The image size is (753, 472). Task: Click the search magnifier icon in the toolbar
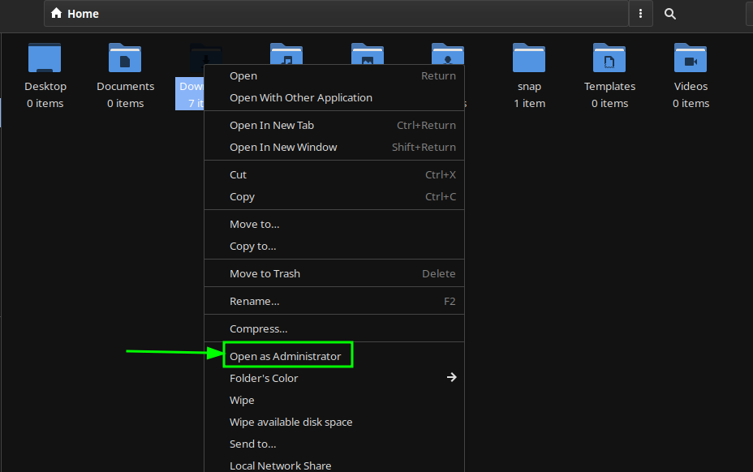point(669,13)
